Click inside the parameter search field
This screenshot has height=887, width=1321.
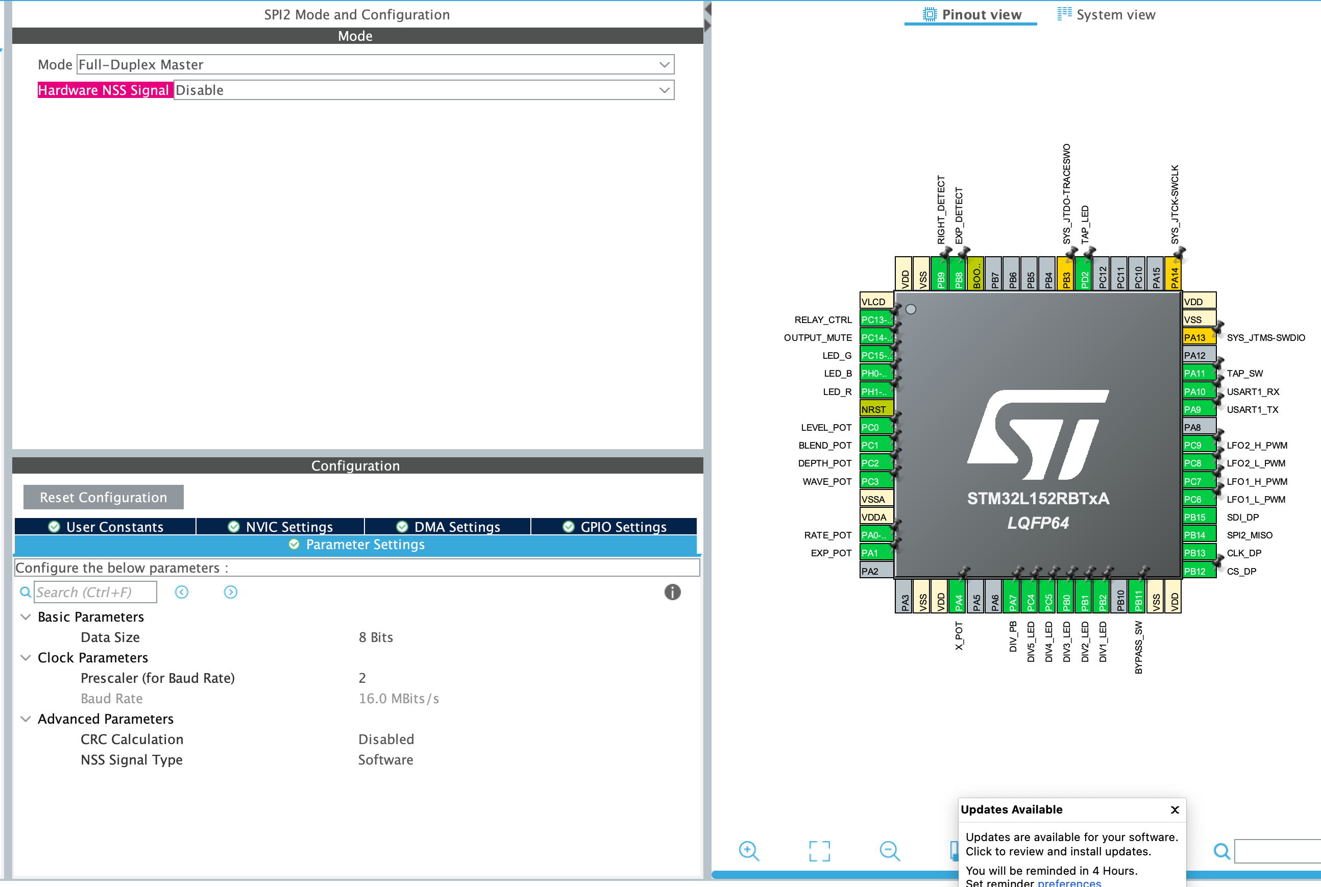95,592
